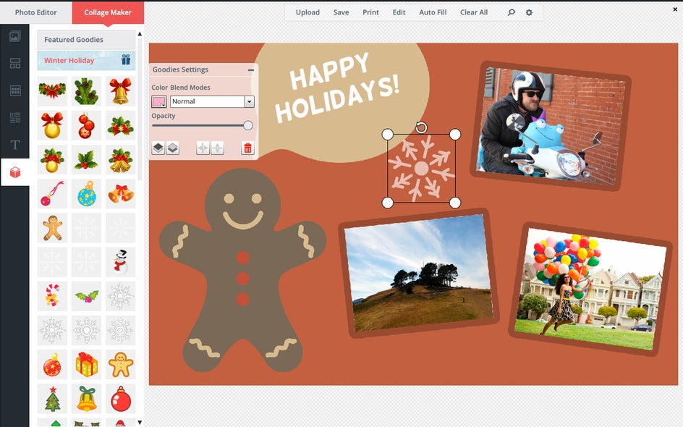The width and height of the screenshot is (683, 427).
Task: Click the rotate handle above snowflake
Action: (x=421, y=127)
